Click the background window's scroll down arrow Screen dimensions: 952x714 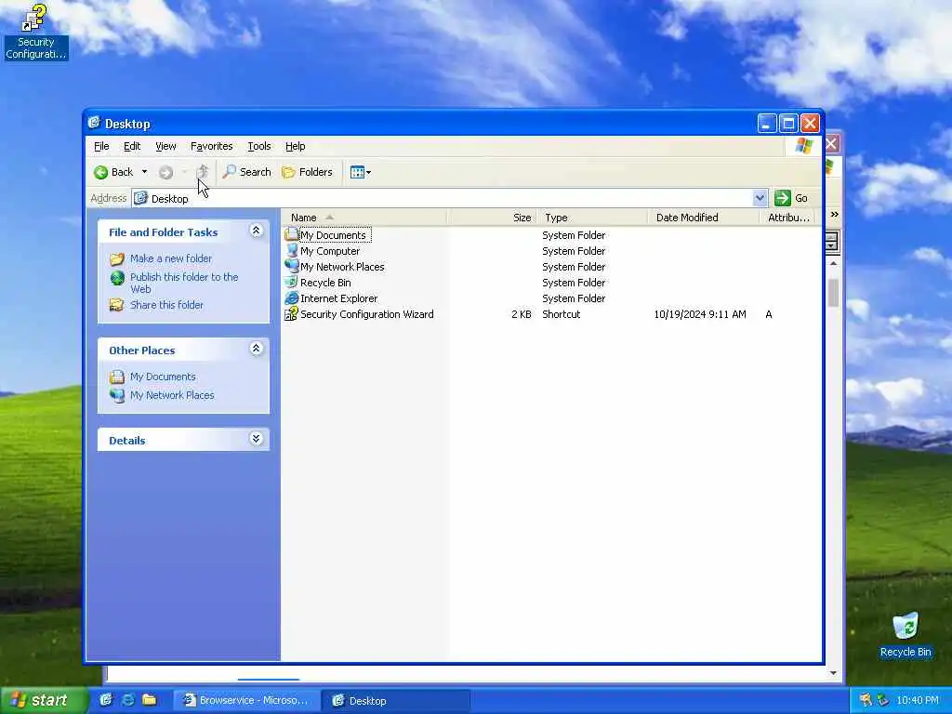click(x=834, y=673)
